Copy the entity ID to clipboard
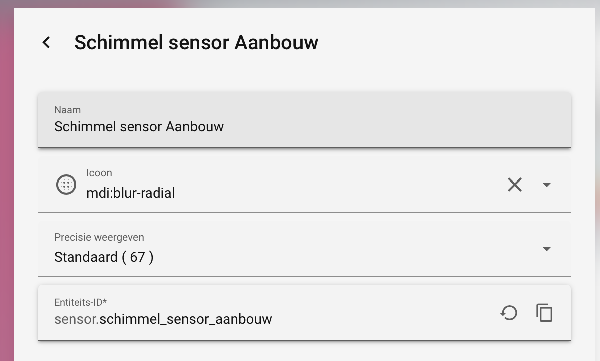 [544, 313]
